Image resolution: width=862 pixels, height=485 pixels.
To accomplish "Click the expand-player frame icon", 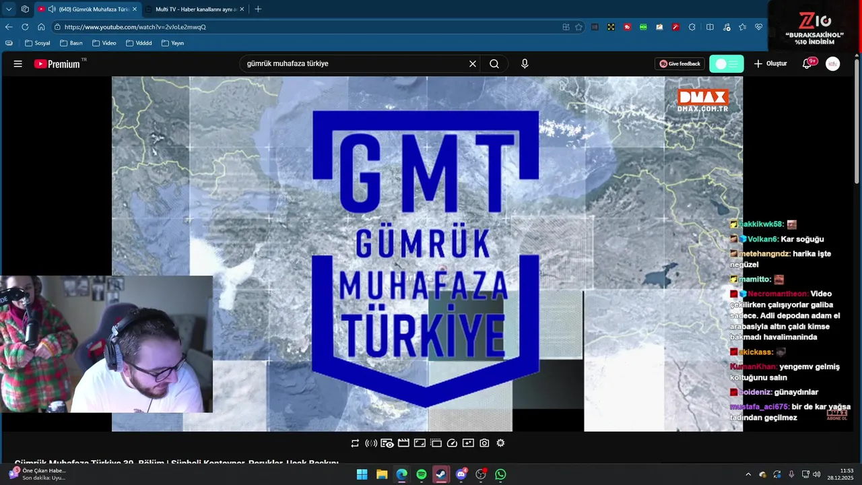I will point(420,443).
